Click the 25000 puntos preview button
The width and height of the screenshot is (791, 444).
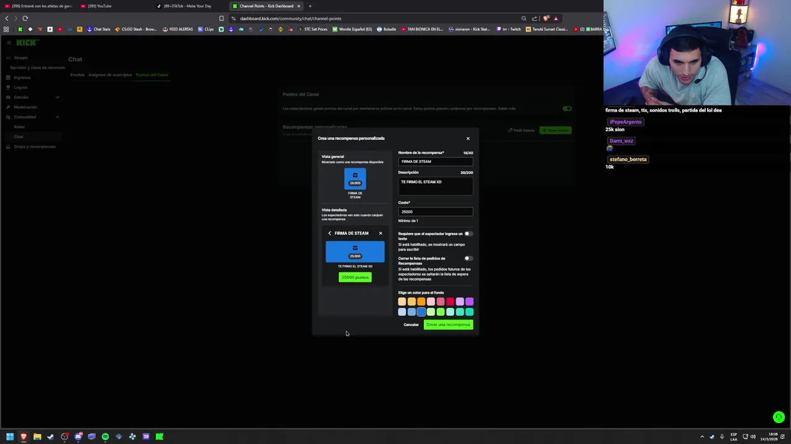pyautogui.click(x=355, y=277)
